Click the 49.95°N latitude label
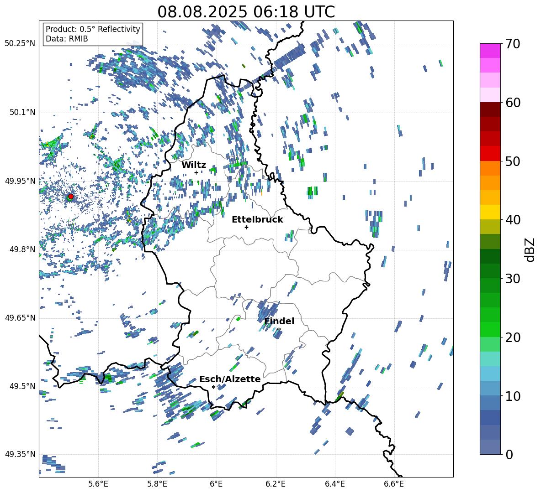Screen dimensions: 541x493 coord(20,181)
